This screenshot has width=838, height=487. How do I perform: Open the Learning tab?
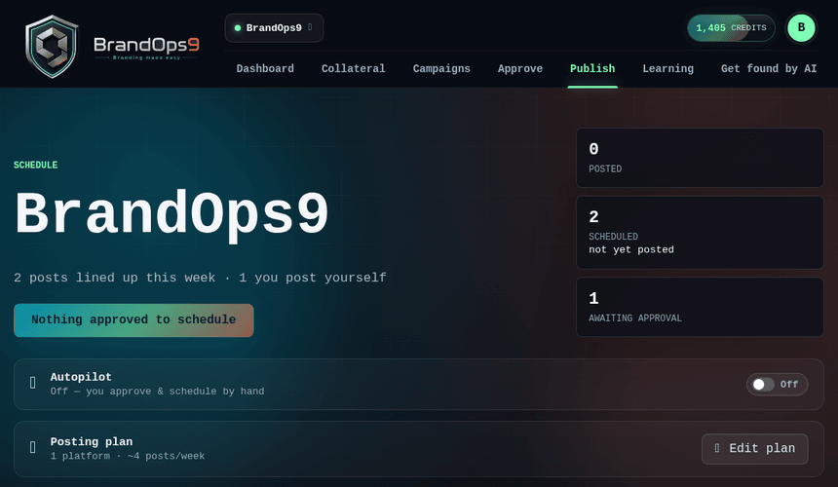click(x=668, y=68)
